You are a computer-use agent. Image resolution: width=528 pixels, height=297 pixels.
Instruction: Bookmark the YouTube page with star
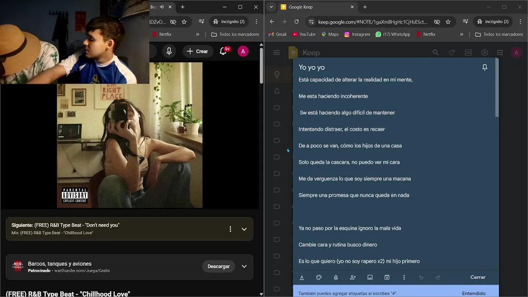tap(184, 21)
